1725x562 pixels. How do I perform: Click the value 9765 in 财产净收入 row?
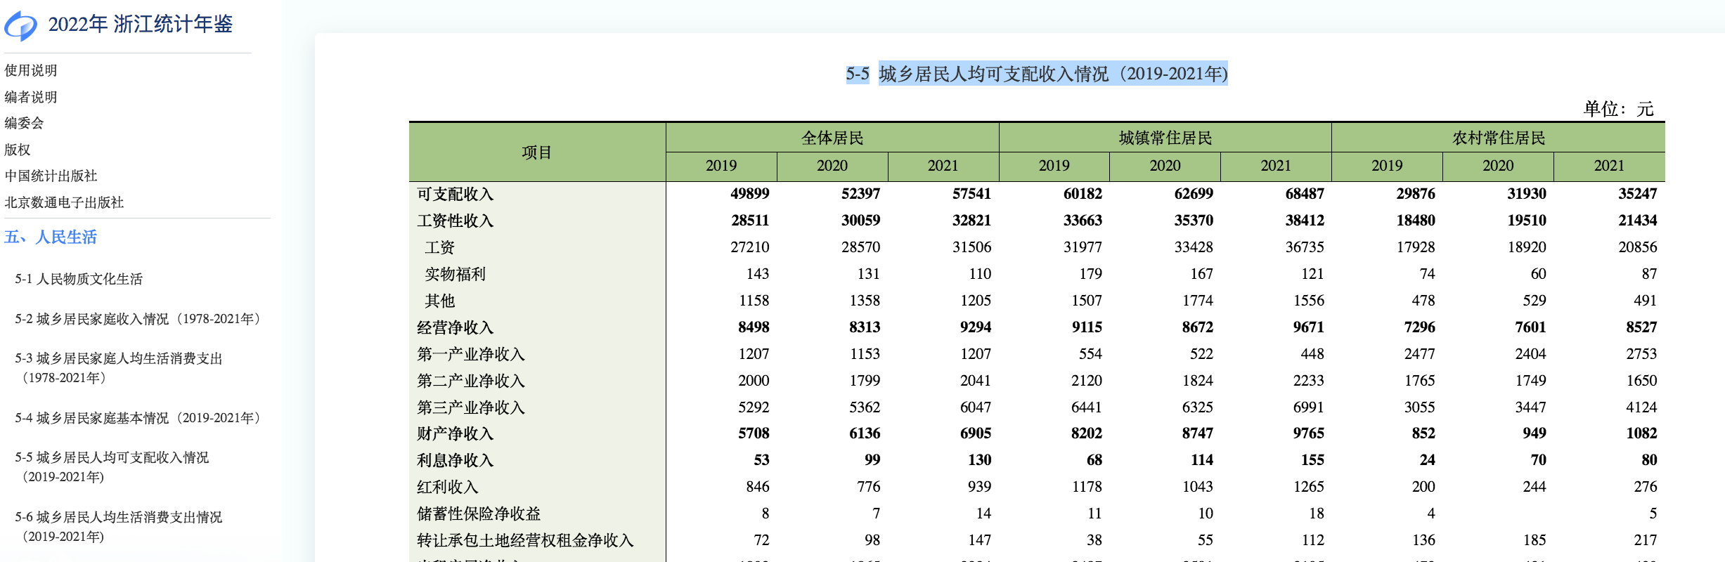1308,433
